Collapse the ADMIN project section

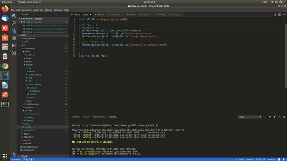point(43,35)
